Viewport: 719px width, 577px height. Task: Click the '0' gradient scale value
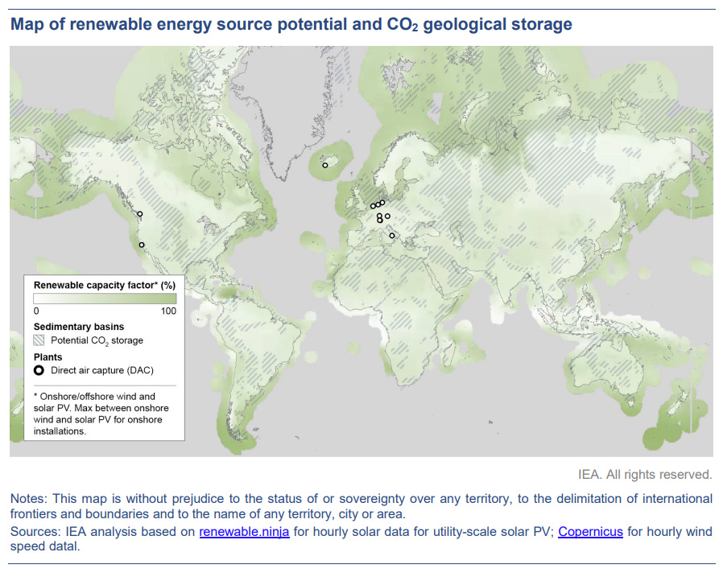coord(36,311)
